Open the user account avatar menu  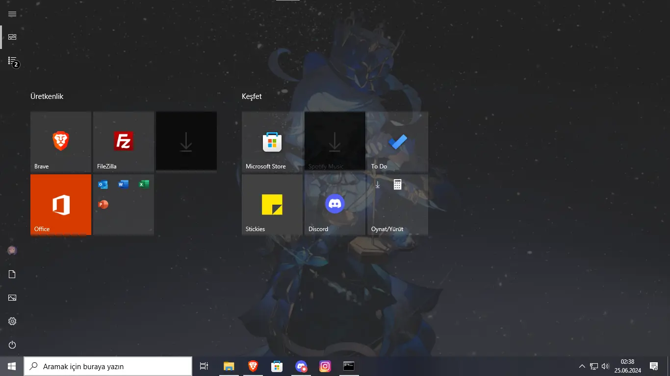[x=12, y=251]
